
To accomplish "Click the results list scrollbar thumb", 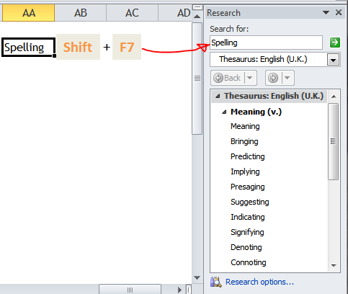I will (333, 141).
